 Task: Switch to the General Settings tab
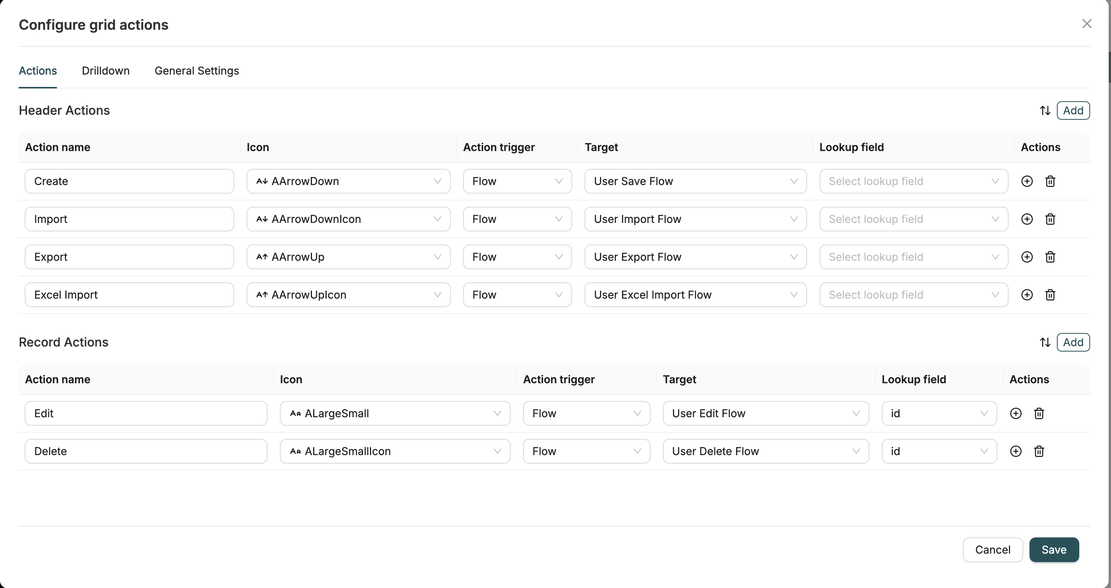pos(197,71)
